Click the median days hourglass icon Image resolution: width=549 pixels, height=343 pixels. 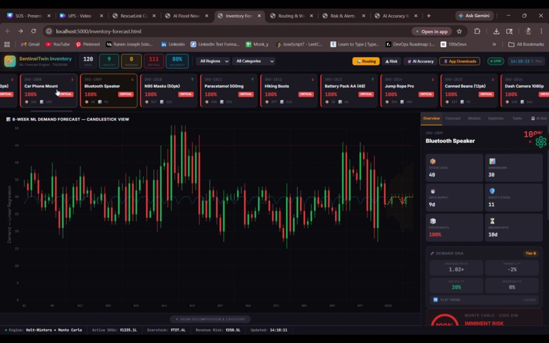[492, 221]
